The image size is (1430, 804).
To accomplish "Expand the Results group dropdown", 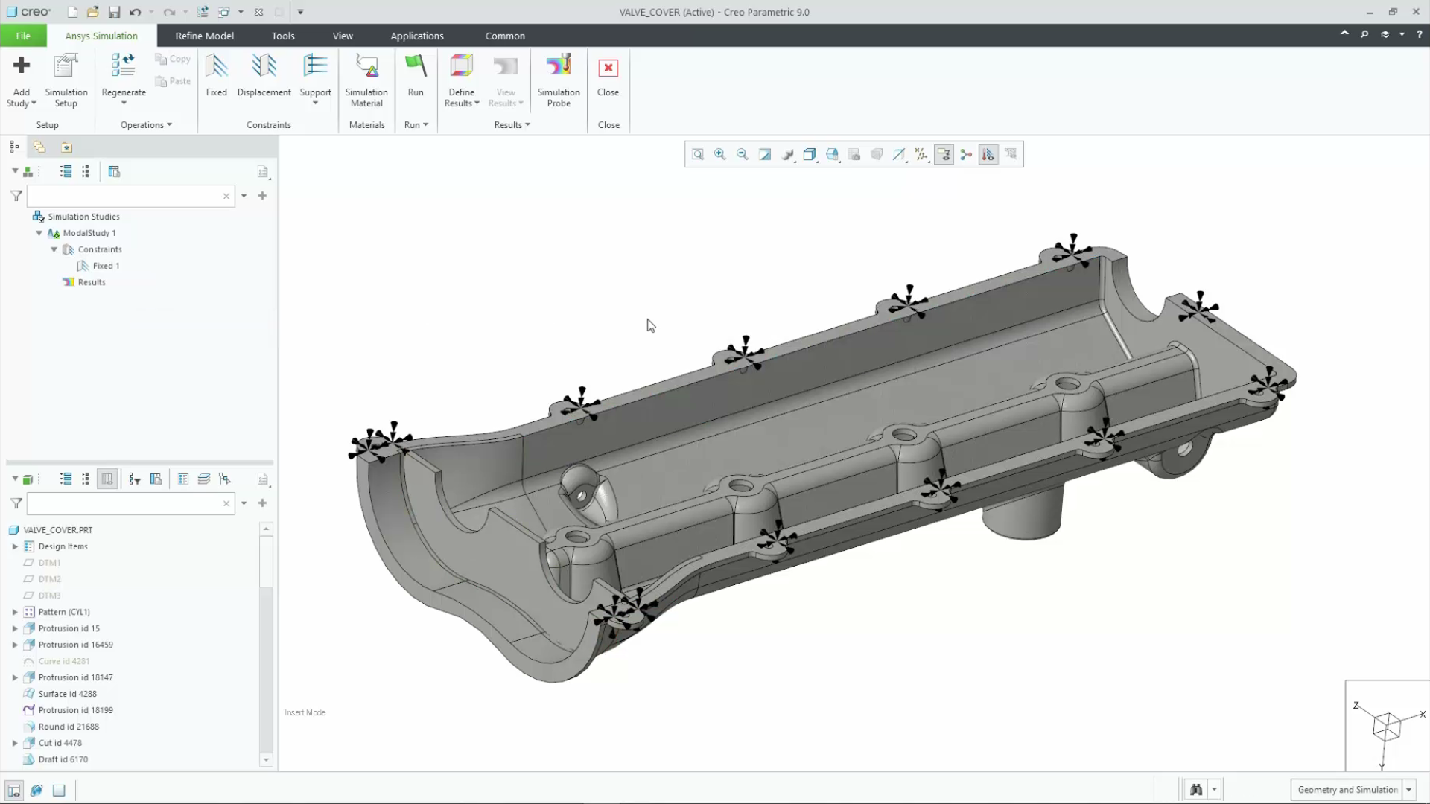I will (x=512, y=125).
